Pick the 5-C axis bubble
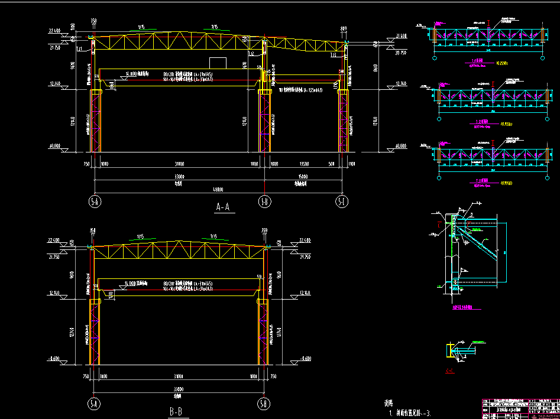 [x=341, y=202]
